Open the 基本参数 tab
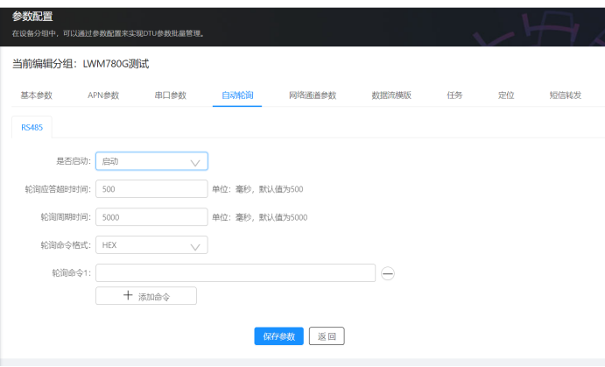Image resolution: width=605 pixels, height=367 pixels. [x=36, y=95]
